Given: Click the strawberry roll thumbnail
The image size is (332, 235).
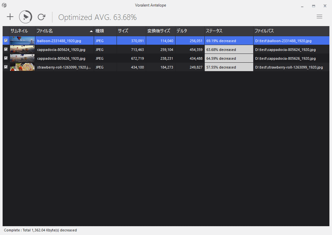Looking at the screenshot, I should pos(22,67).
